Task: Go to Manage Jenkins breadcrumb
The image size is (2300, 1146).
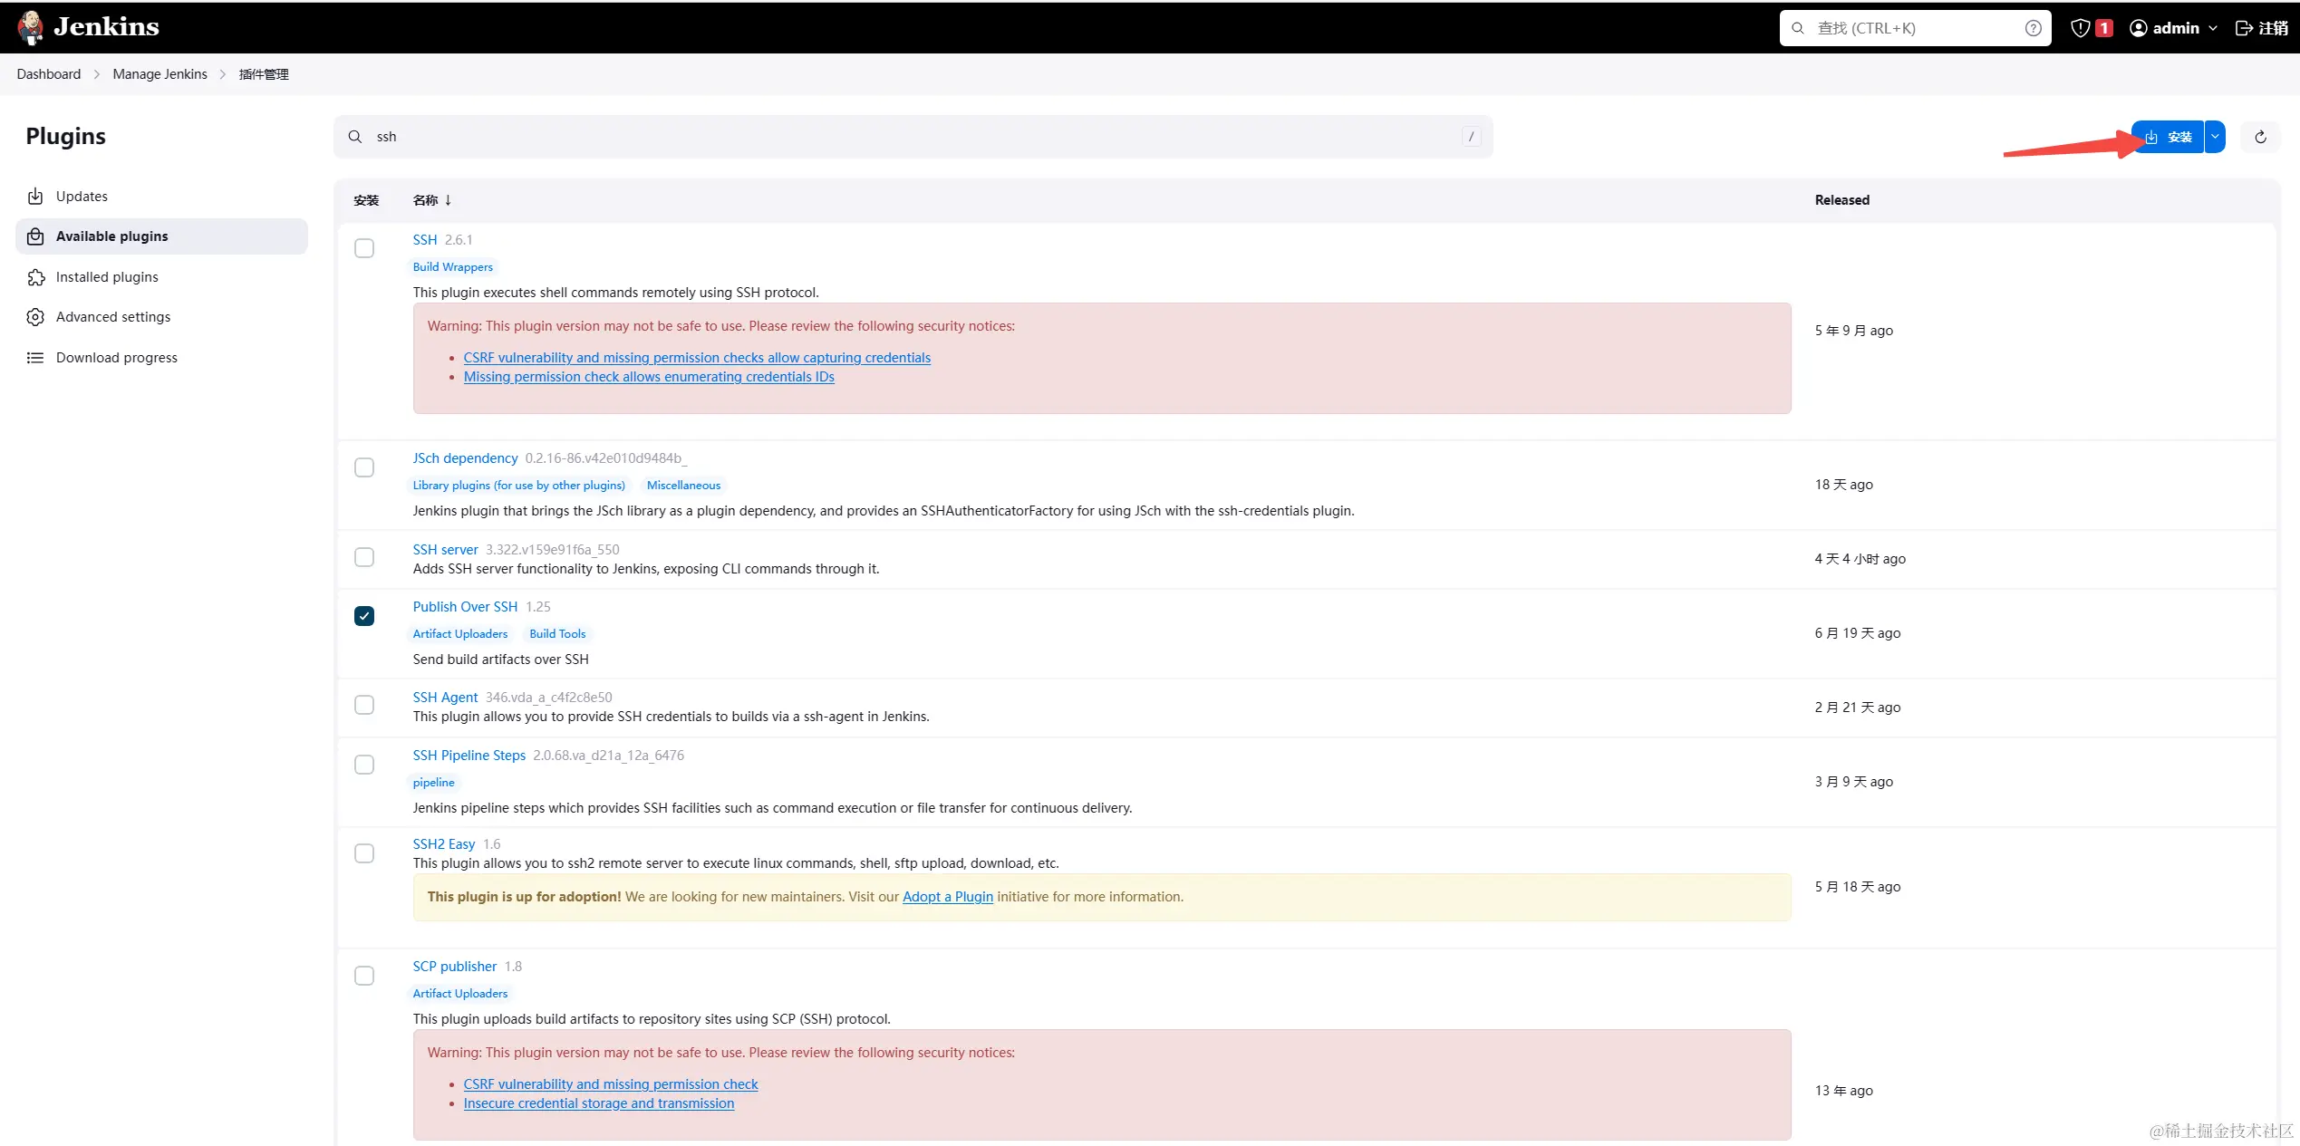Action: (x=159, y=74)
